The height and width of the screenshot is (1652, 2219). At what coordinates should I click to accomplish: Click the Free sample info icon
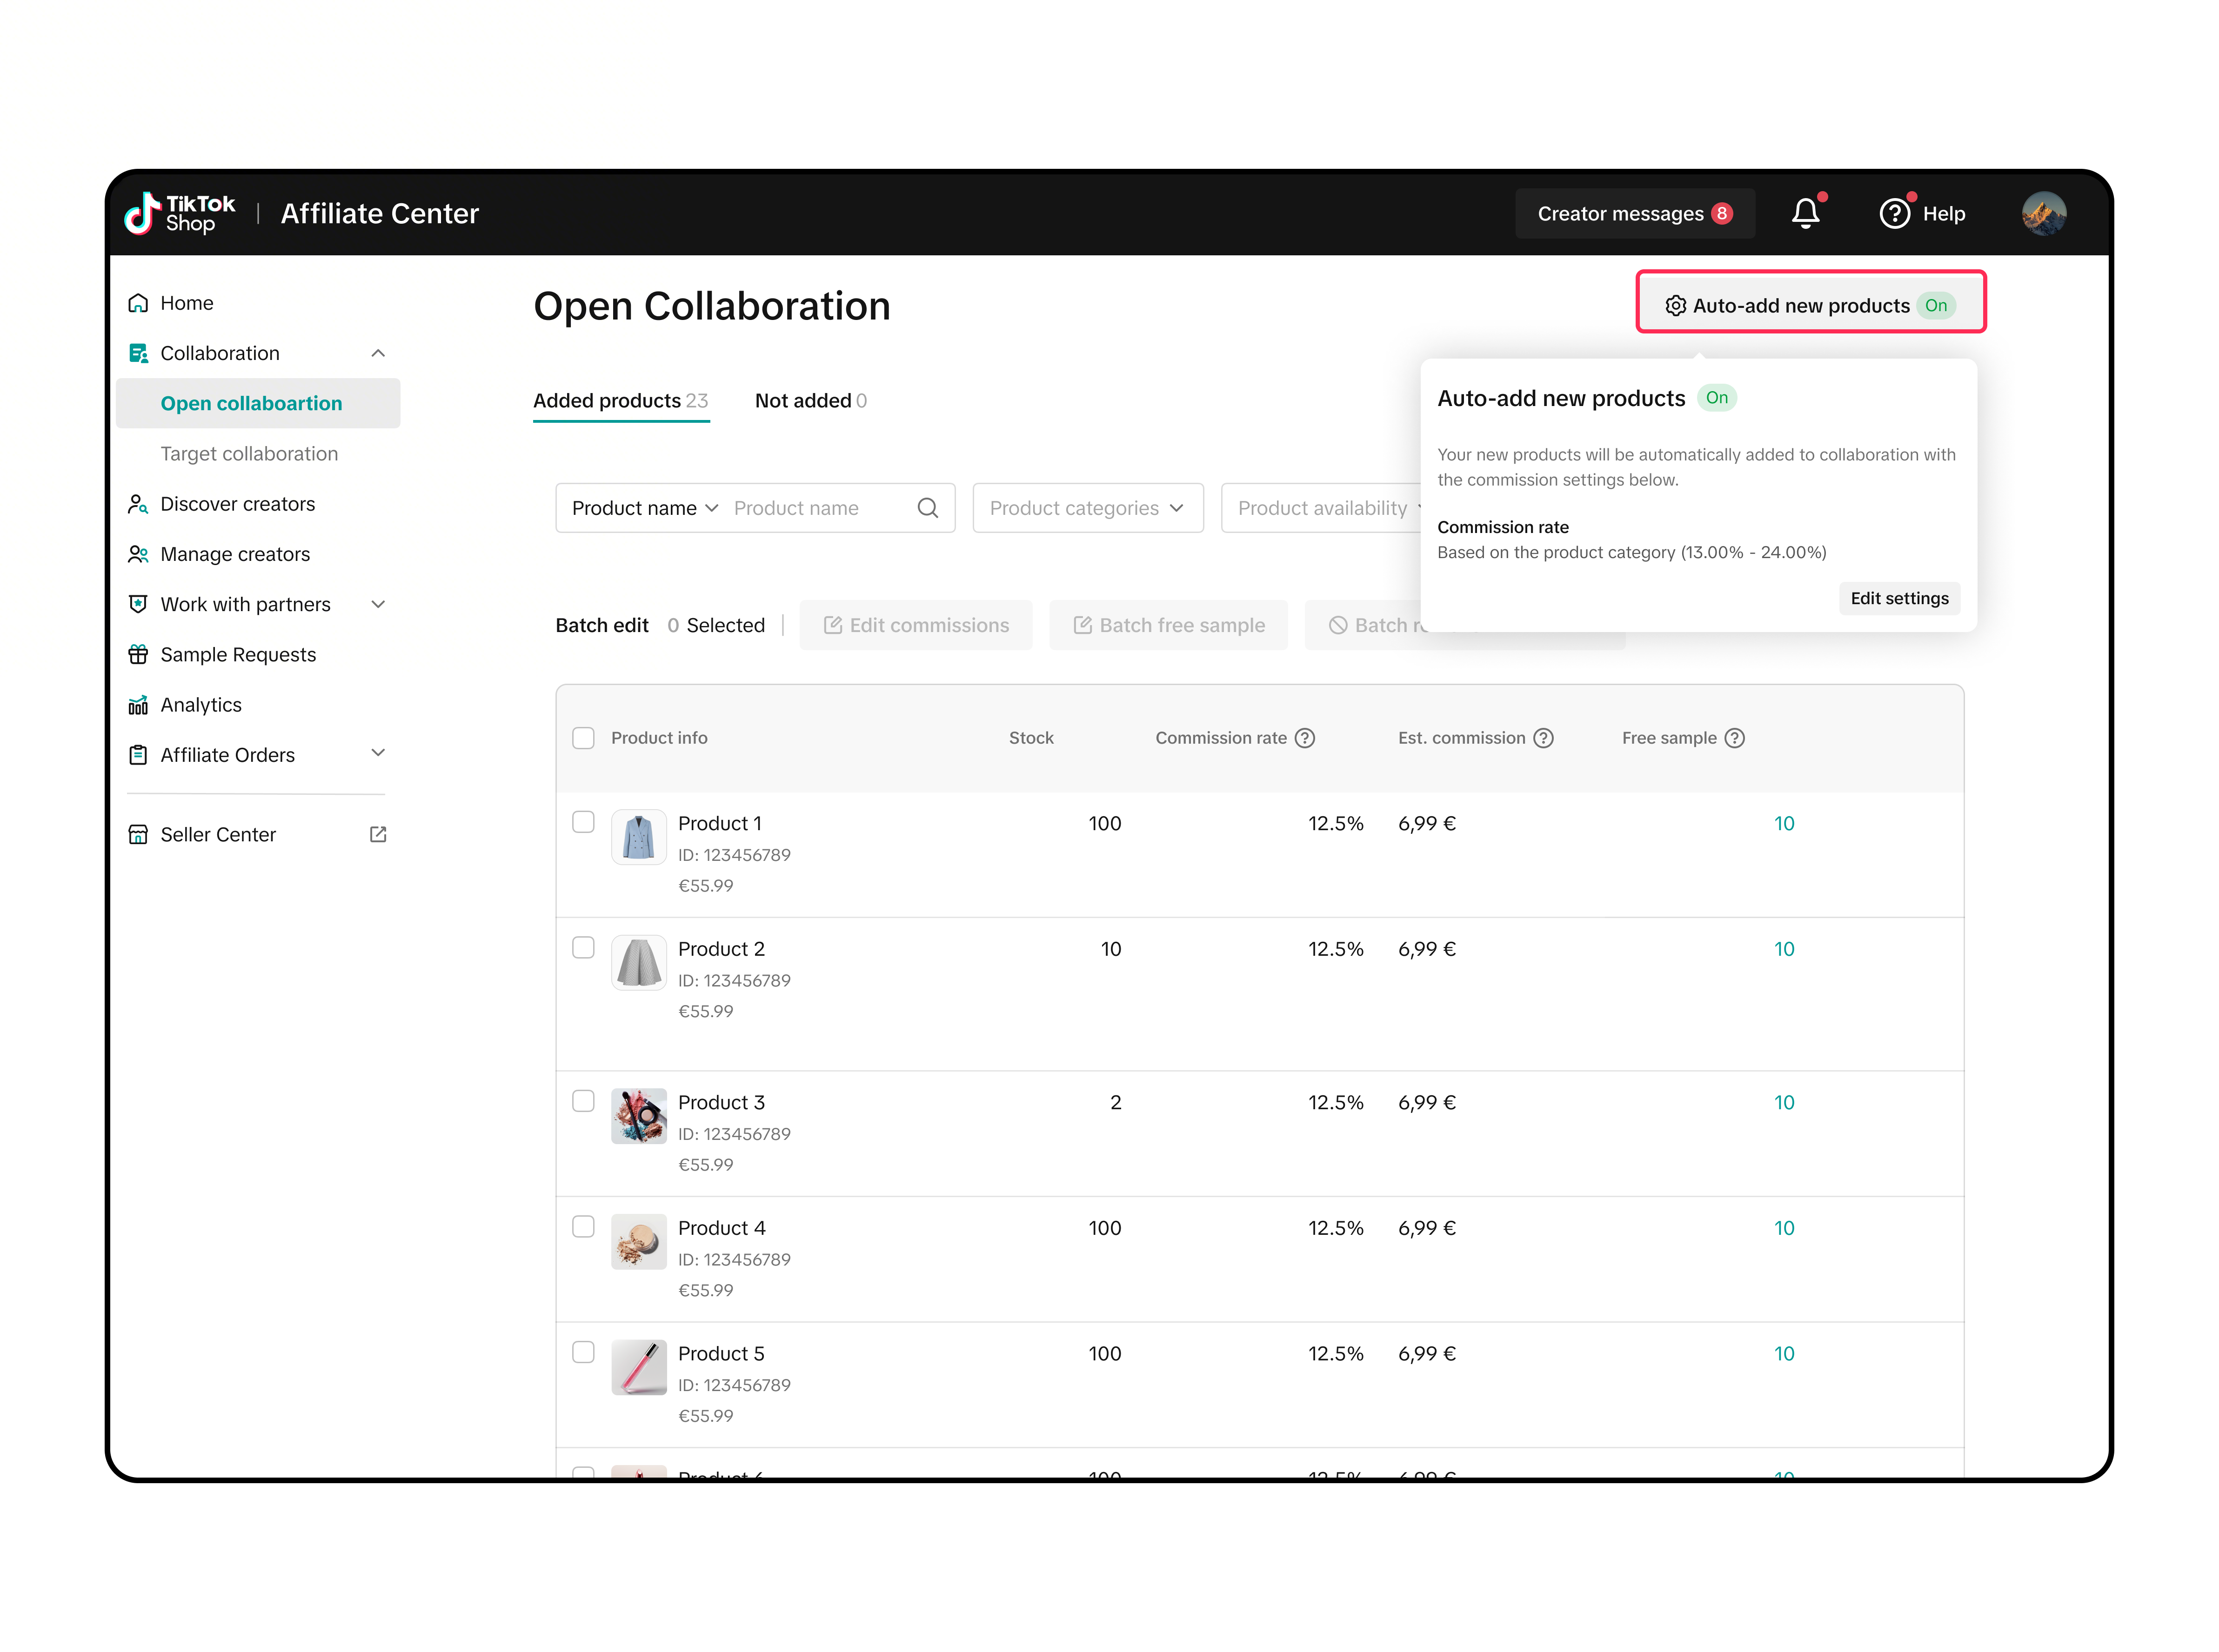pyautogui.click(x=1735, y=738)
